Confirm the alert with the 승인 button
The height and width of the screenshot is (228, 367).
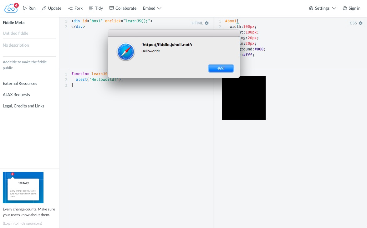click(x=221, y=68)
